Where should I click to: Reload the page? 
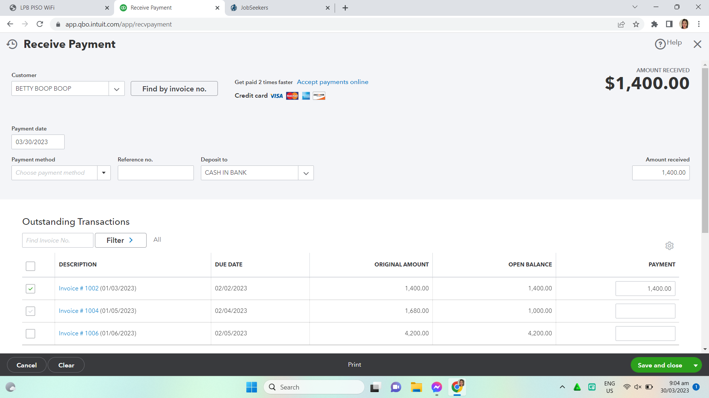pos(40,24)
